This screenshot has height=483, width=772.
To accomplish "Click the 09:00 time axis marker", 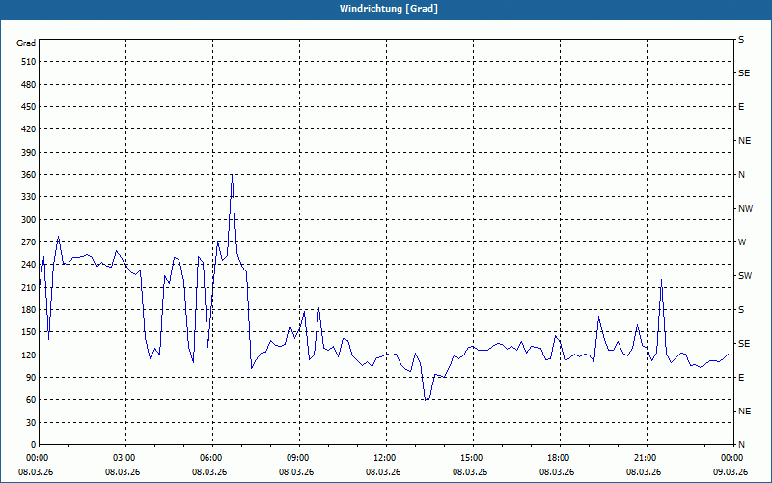I will click(298, 457).
